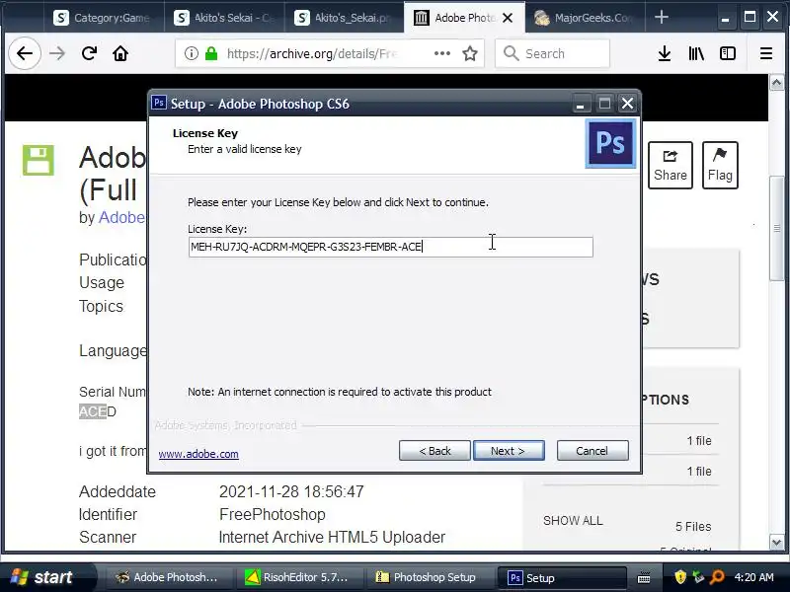Switch to the MajorGeeks.Com tab

coord(585,18)
